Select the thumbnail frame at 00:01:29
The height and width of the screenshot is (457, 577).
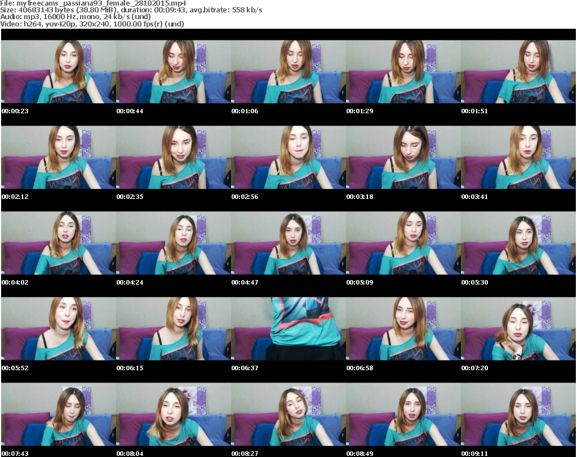click(403, 72)
